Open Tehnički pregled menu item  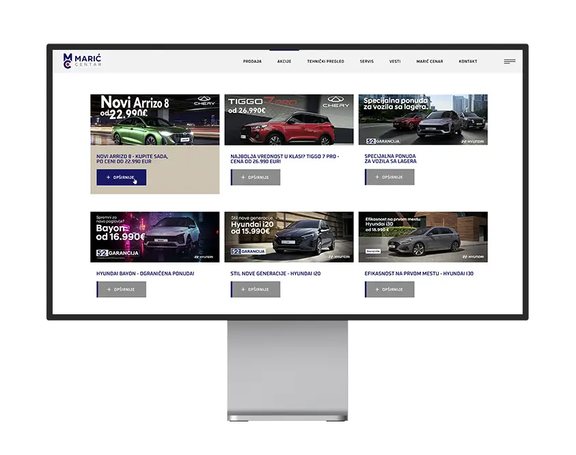click(326, 61)
